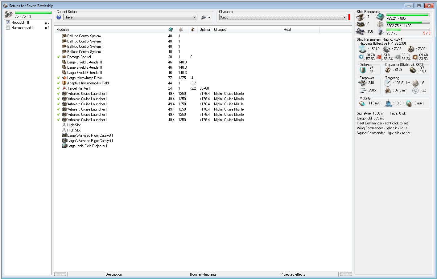Sort by the capacitor icon column header
The image size is (437, 279).
click(192, 30)
